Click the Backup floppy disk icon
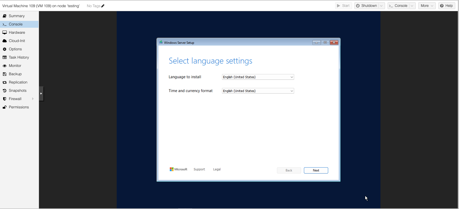Viewport: 459px width, 209px height. (x=5, y=74)
